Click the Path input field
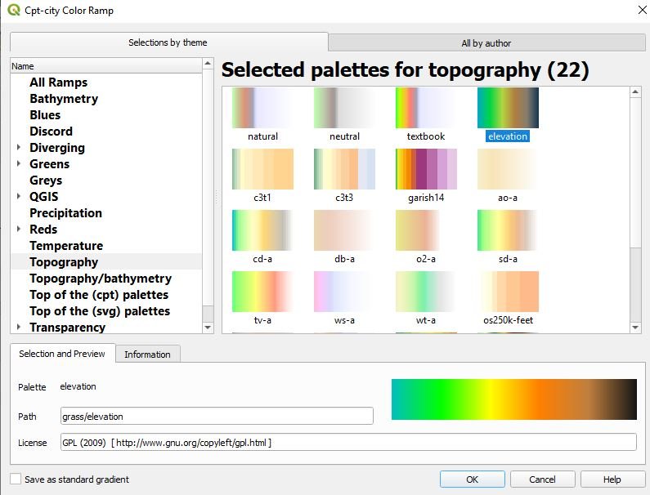Image resolution: width=650 pixels, height=495 pixels. (x=217, y=417)
